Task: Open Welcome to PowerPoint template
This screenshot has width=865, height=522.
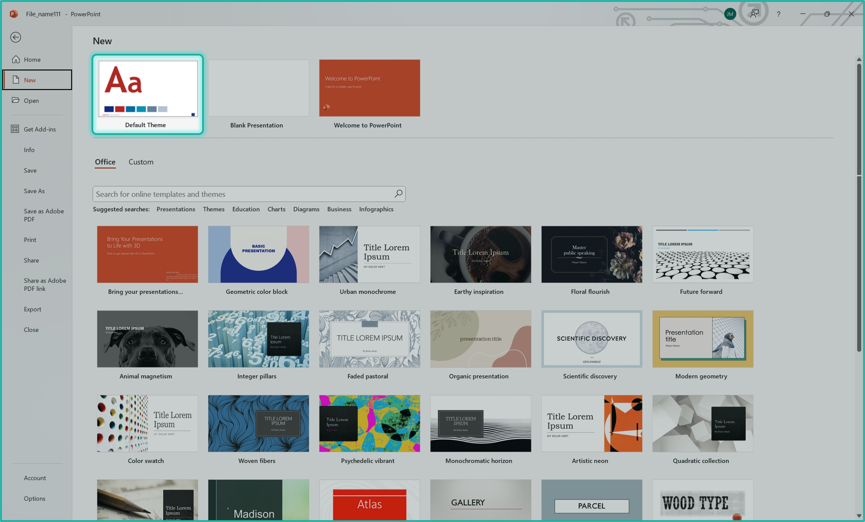Action: 369,88
